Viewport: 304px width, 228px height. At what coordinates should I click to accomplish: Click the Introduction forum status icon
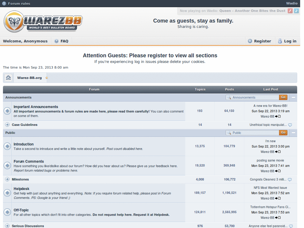[x=7, y=146]
